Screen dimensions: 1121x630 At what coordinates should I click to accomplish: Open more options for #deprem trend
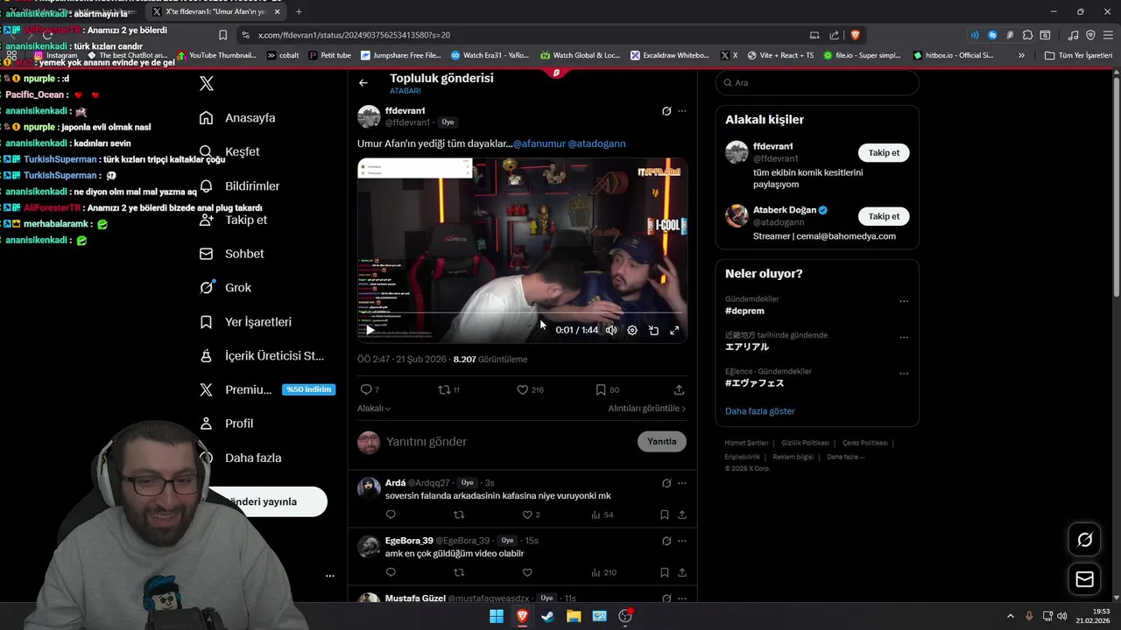point(904,301)
